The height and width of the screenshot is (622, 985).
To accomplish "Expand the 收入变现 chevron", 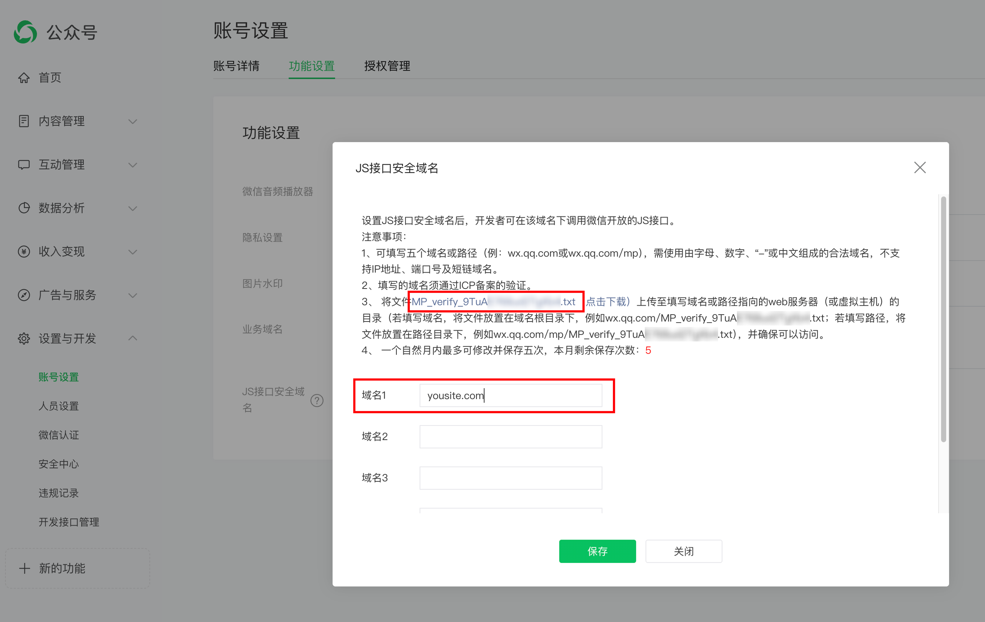I will tap(132, 252).
